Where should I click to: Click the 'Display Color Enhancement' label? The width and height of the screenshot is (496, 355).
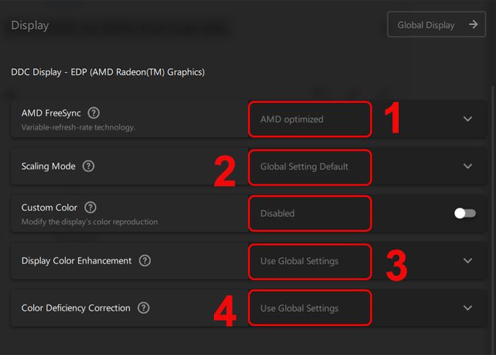77,261
